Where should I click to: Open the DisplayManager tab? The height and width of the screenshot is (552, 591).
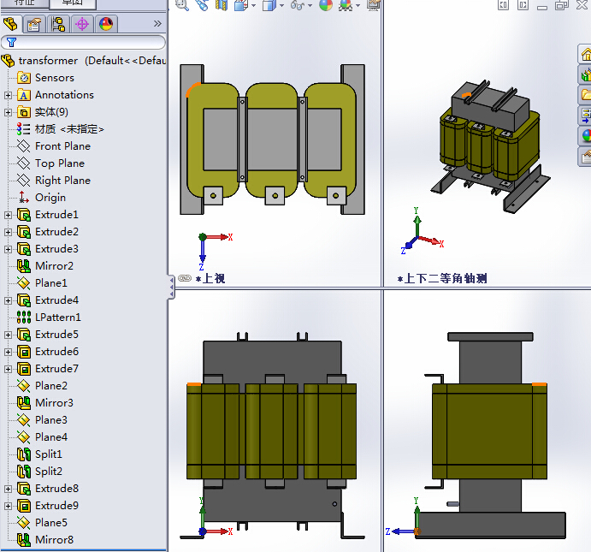tap(105, 24)
